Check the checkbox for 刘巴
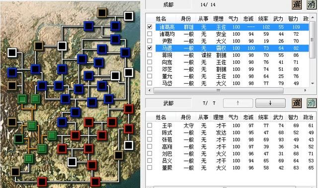The width and height of the screenshot is (318, 188). click(150, 153)
